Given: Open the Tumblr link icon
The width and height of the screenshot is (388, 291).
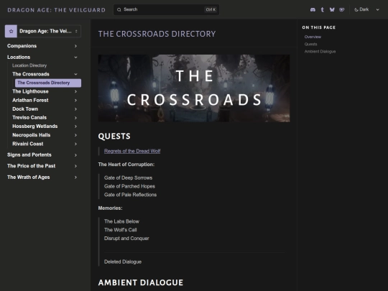Looking at the screenshot, I should pyautogui.click(x=322, y=9).
